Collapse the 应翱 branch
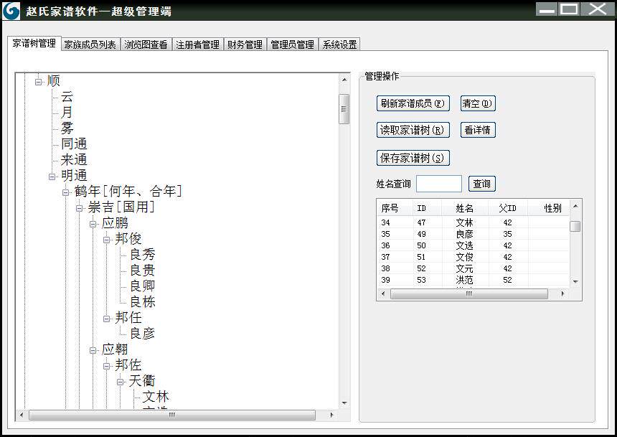This screenshot has height=437, width=617. click(x=93, y=350)
